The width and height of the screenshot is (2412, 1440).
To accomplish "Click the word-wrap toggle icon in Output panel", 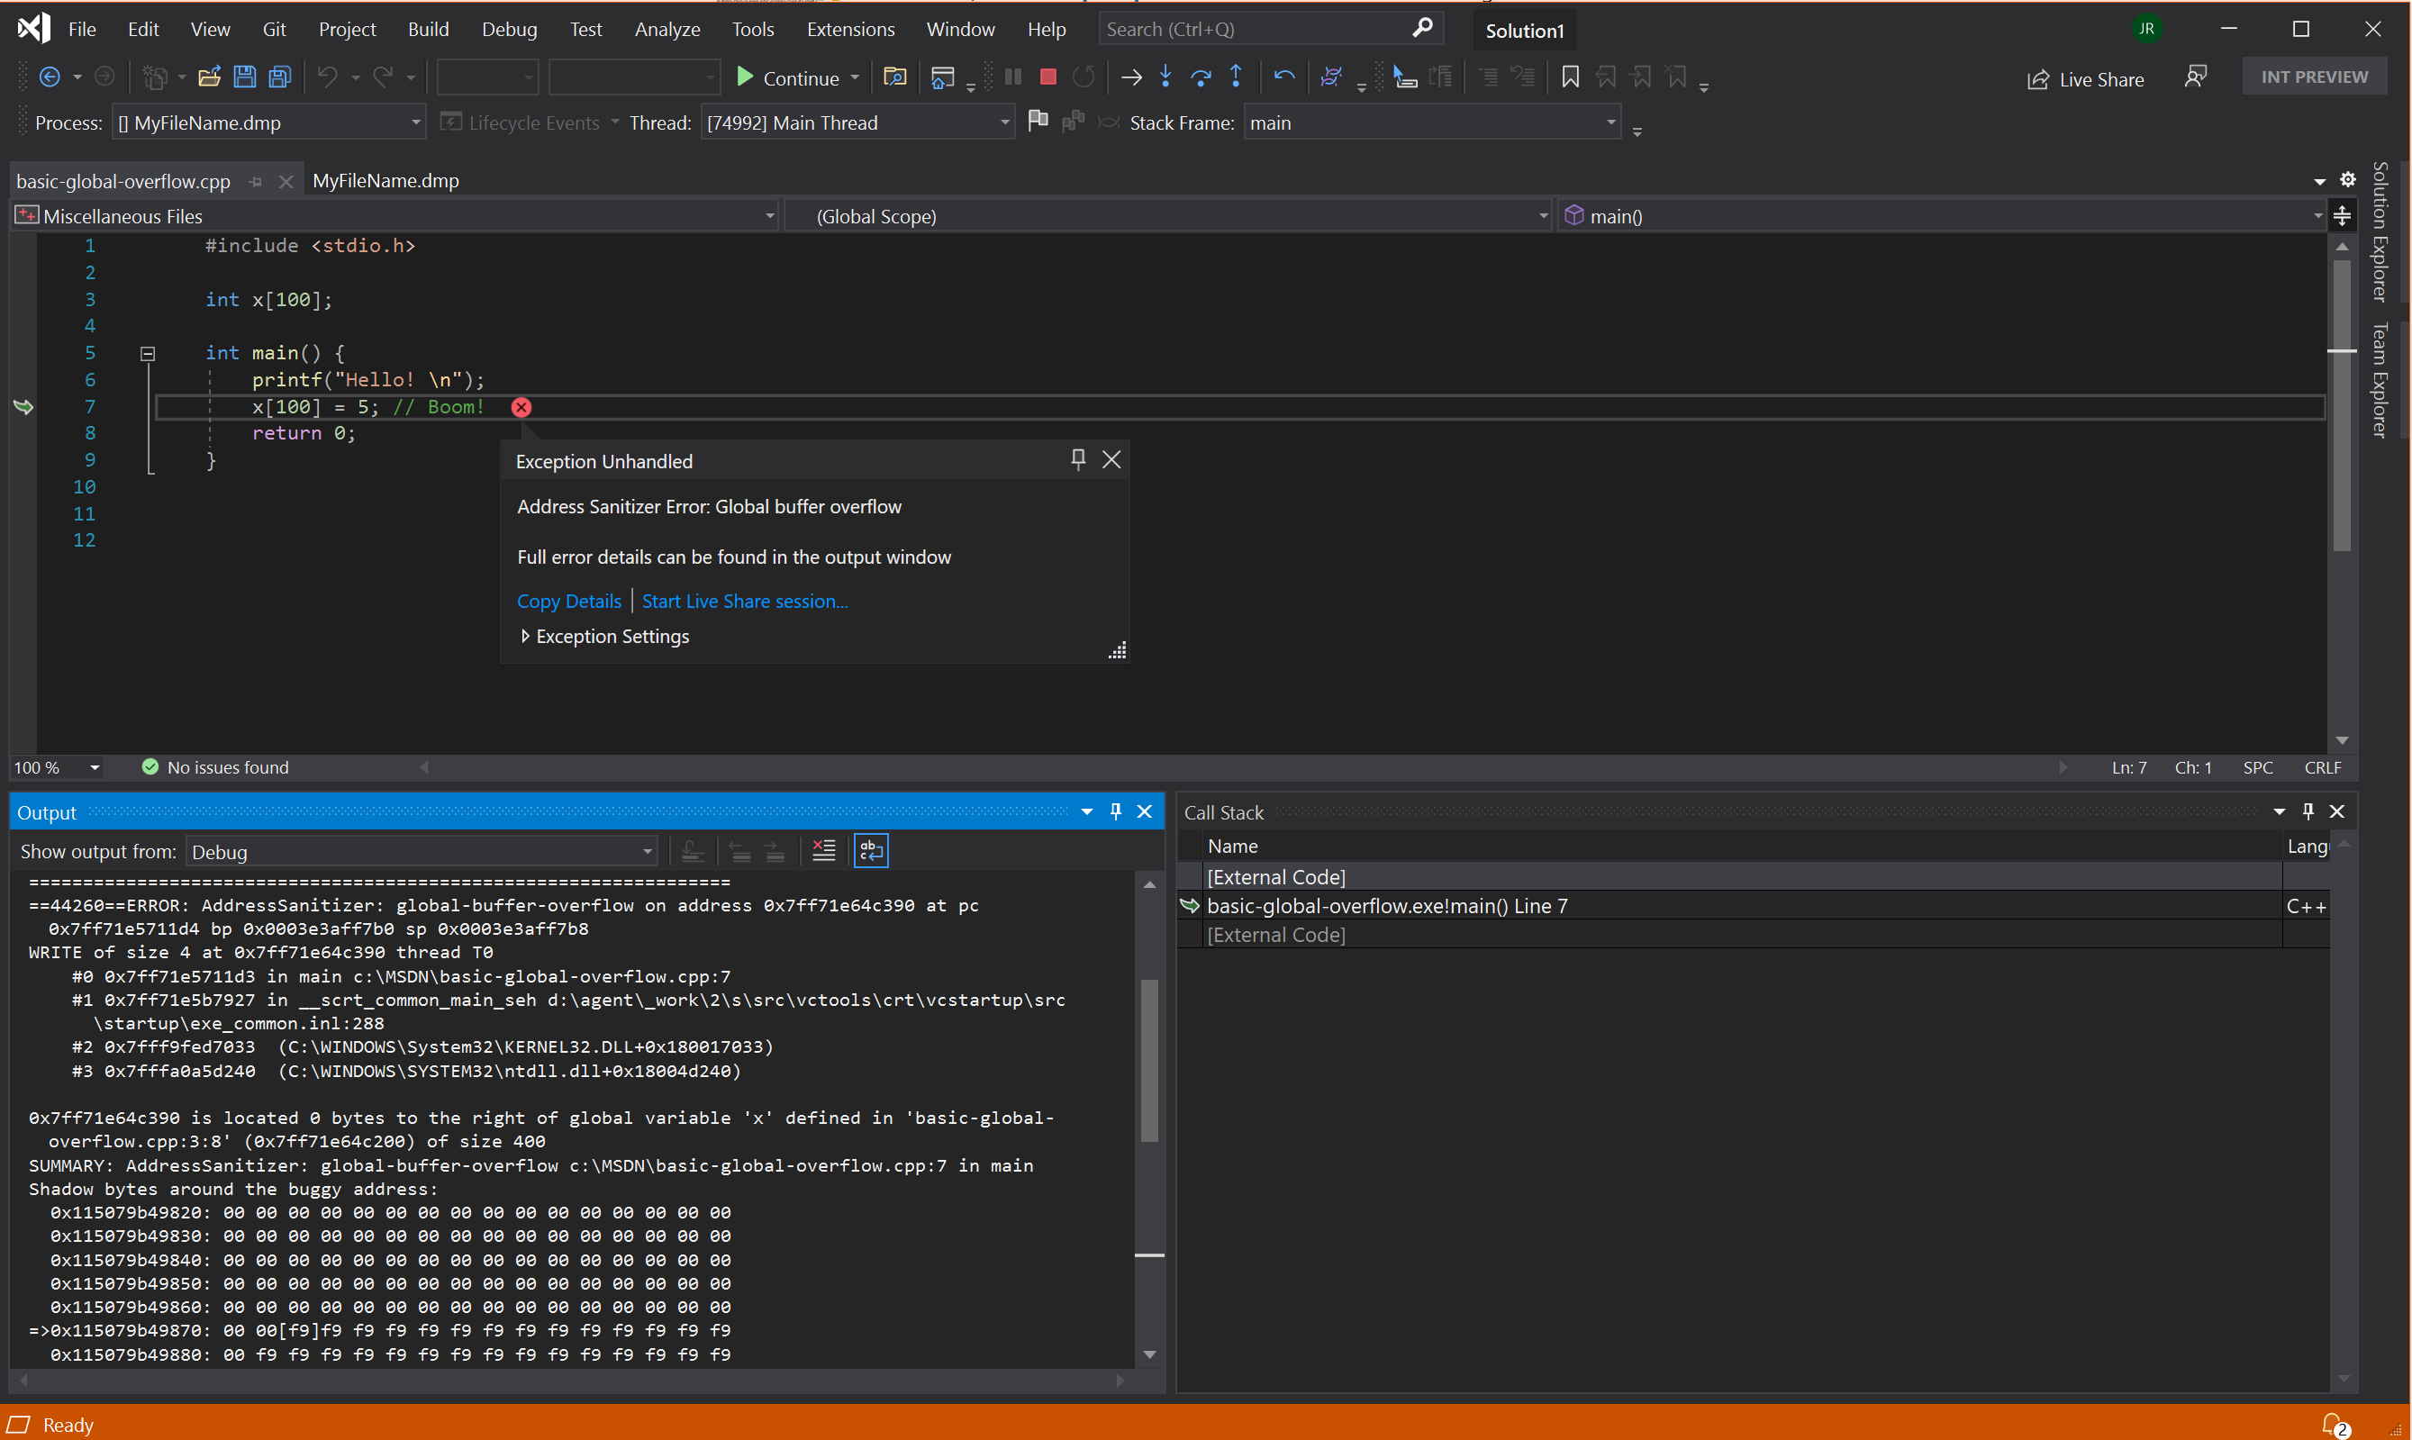I will coord(875,852).
